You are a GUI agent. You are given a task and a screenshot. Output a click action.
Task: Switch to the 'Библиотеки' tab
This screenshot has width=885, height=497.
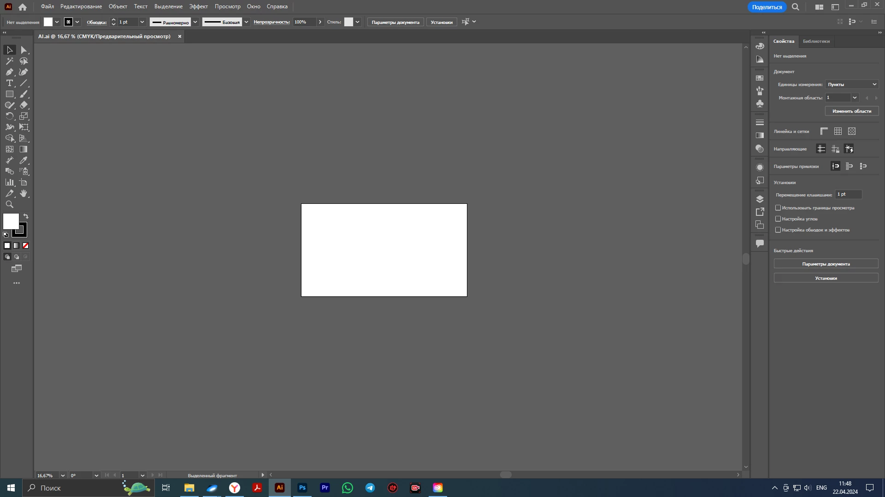click(x=816, y=41)
